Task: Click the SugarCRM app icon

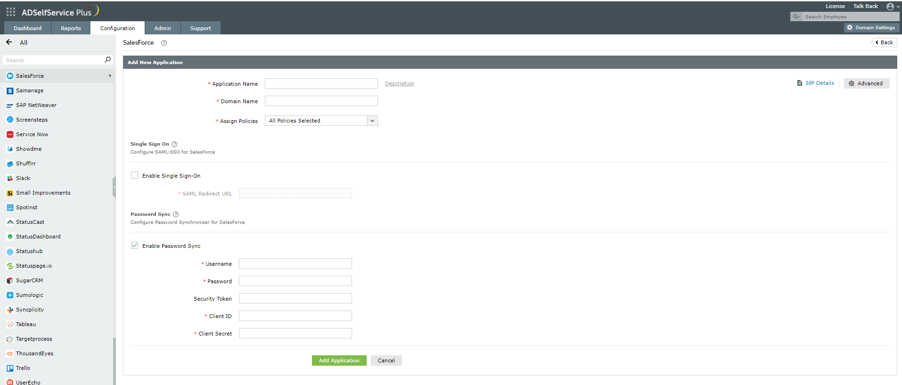Action: click(x=10, y=280)
